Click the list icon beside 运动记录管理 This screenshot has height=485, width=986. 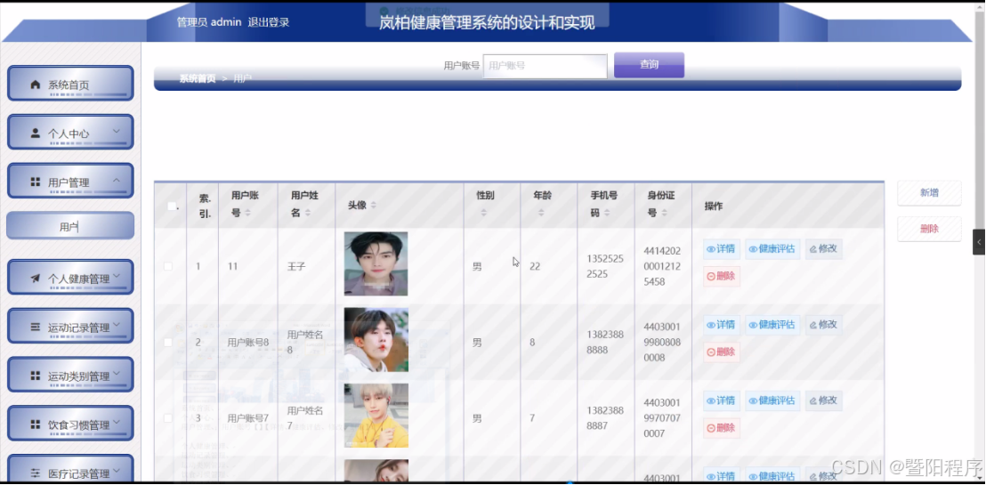click(36, 327)
